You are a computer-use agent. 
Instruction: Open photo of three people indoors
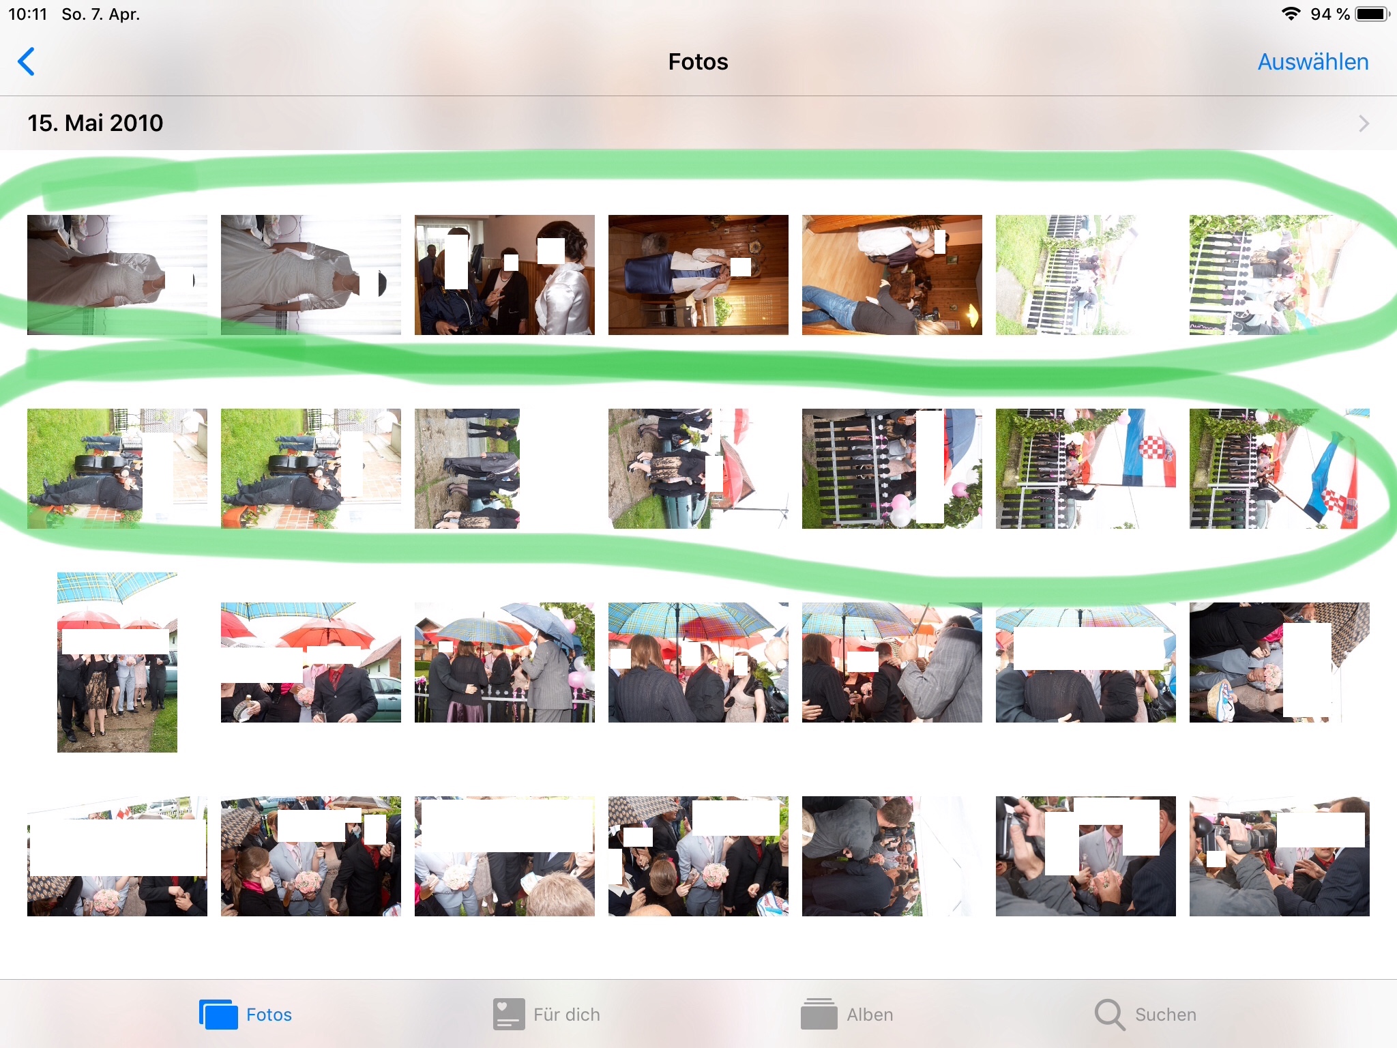coord(505,275)
